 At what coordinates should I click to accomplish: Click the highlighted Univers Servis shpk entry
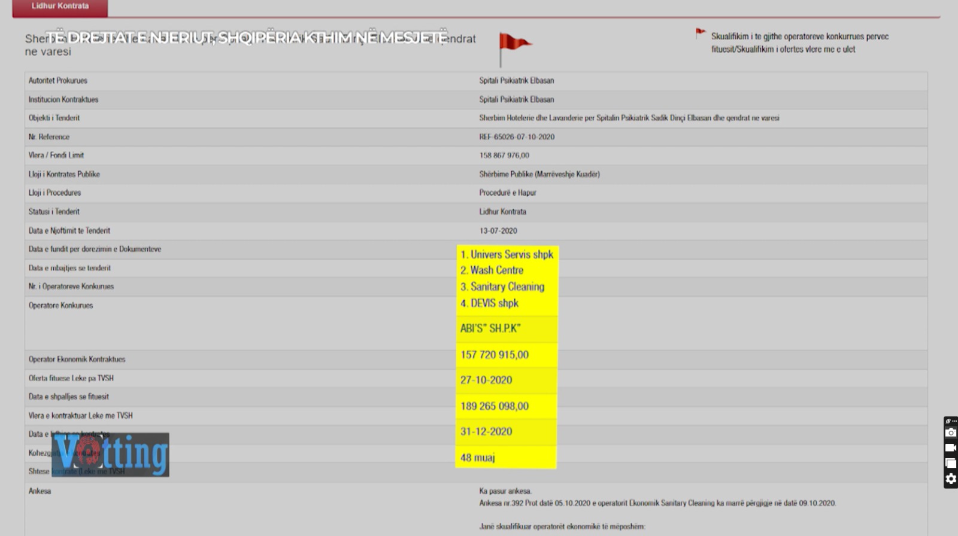[507, 254]
